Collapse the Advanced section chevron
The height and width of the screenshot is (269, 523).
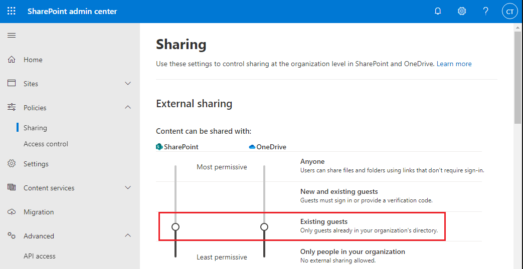coord(128,236)
